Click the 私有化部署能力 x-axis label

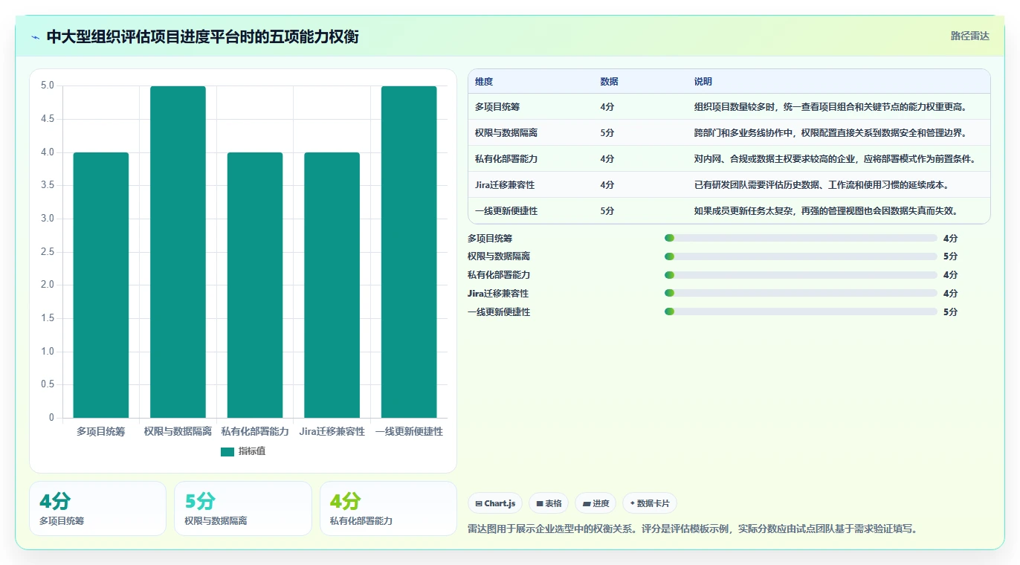point(255,431)
